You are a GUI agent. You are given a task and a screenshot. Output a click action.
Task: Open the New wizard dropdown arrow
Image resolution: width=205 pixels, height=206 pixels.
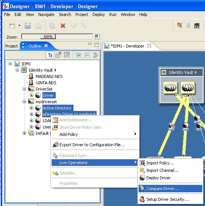tap(19, 25)
